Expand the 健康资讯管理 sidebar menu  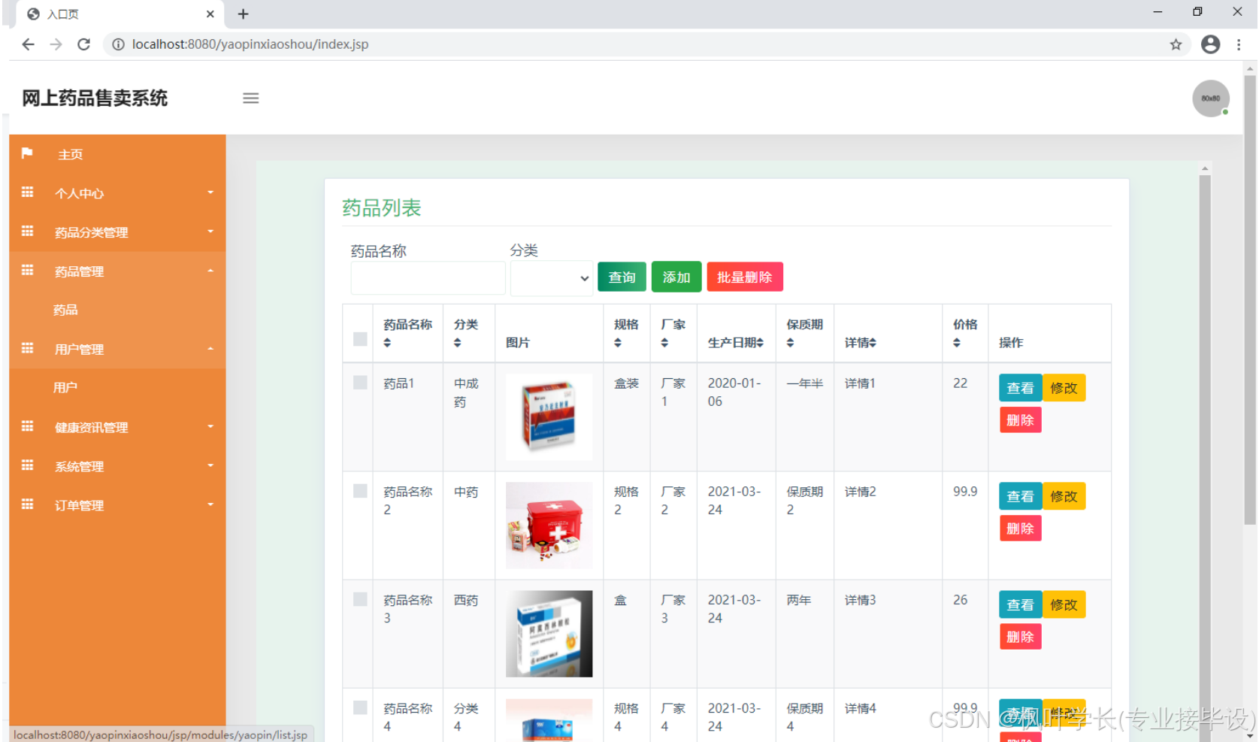click(x=117, y=427)
